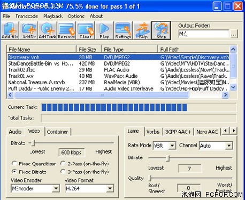Click the Clear list toolbar icon
Image resolution: width=245 pixels, height=200 pixels.
tap(86, 30)
